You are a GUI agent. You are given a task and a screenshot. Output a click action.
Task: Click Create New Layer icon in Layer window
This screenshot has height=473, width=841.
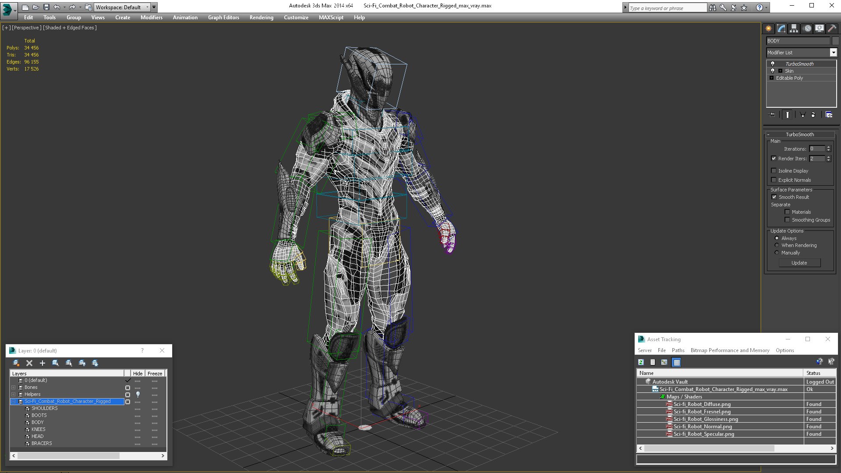pyautogui.click(x=16, y=363)
